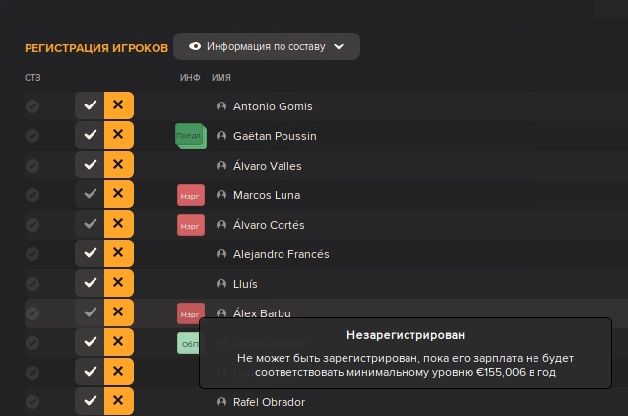Open Álvaro Cortés player name link

[x=270, y=225]
